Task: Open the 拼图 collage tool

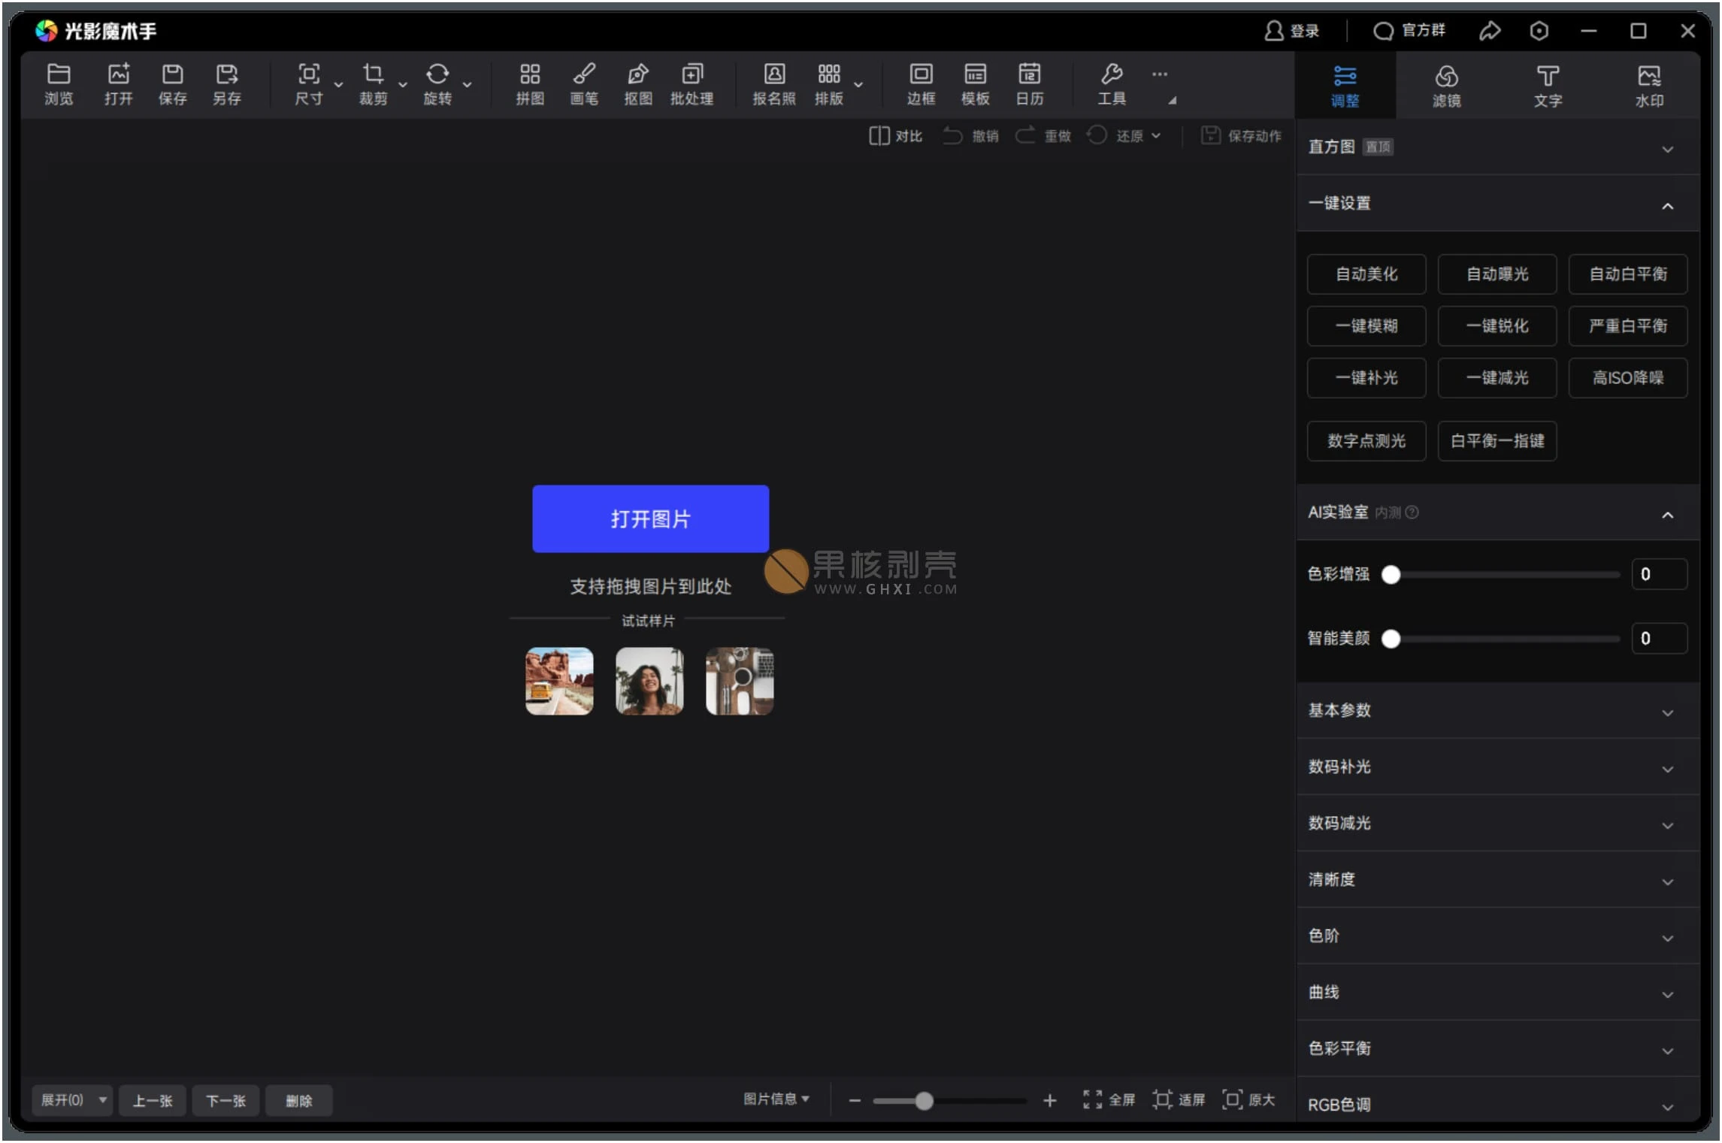Action: click(529, 83)
